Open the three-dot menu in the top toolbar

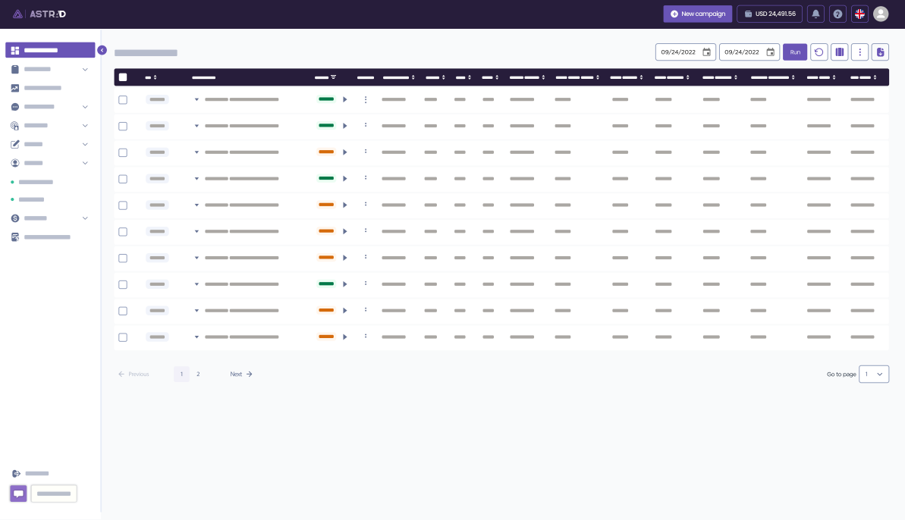pyautogui.click(x=860, y=52)
